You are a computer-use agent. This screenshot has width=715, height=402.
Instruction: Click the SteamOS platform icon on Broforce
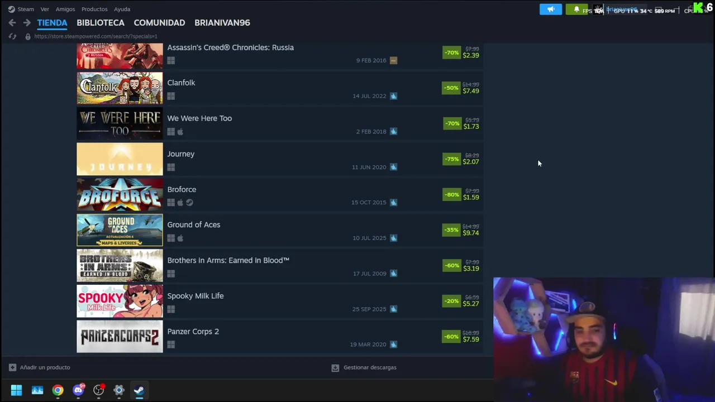click(189, 203)
